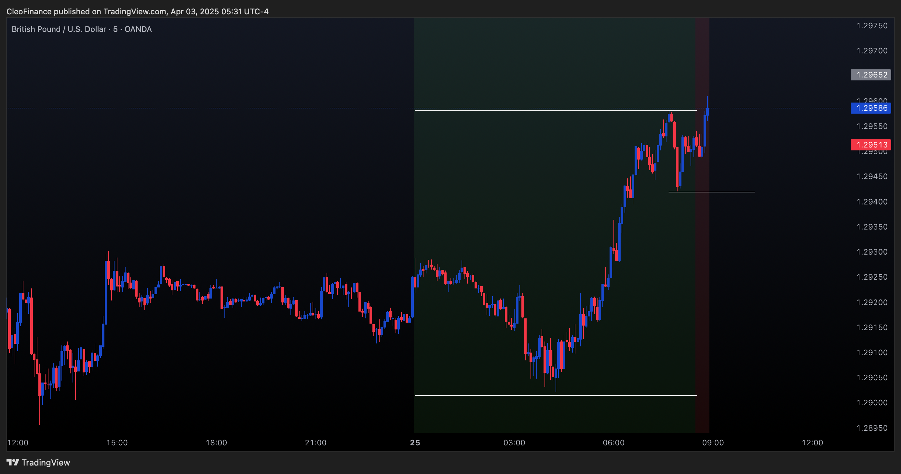Select the upper white horizontal range line

(556, 111)
